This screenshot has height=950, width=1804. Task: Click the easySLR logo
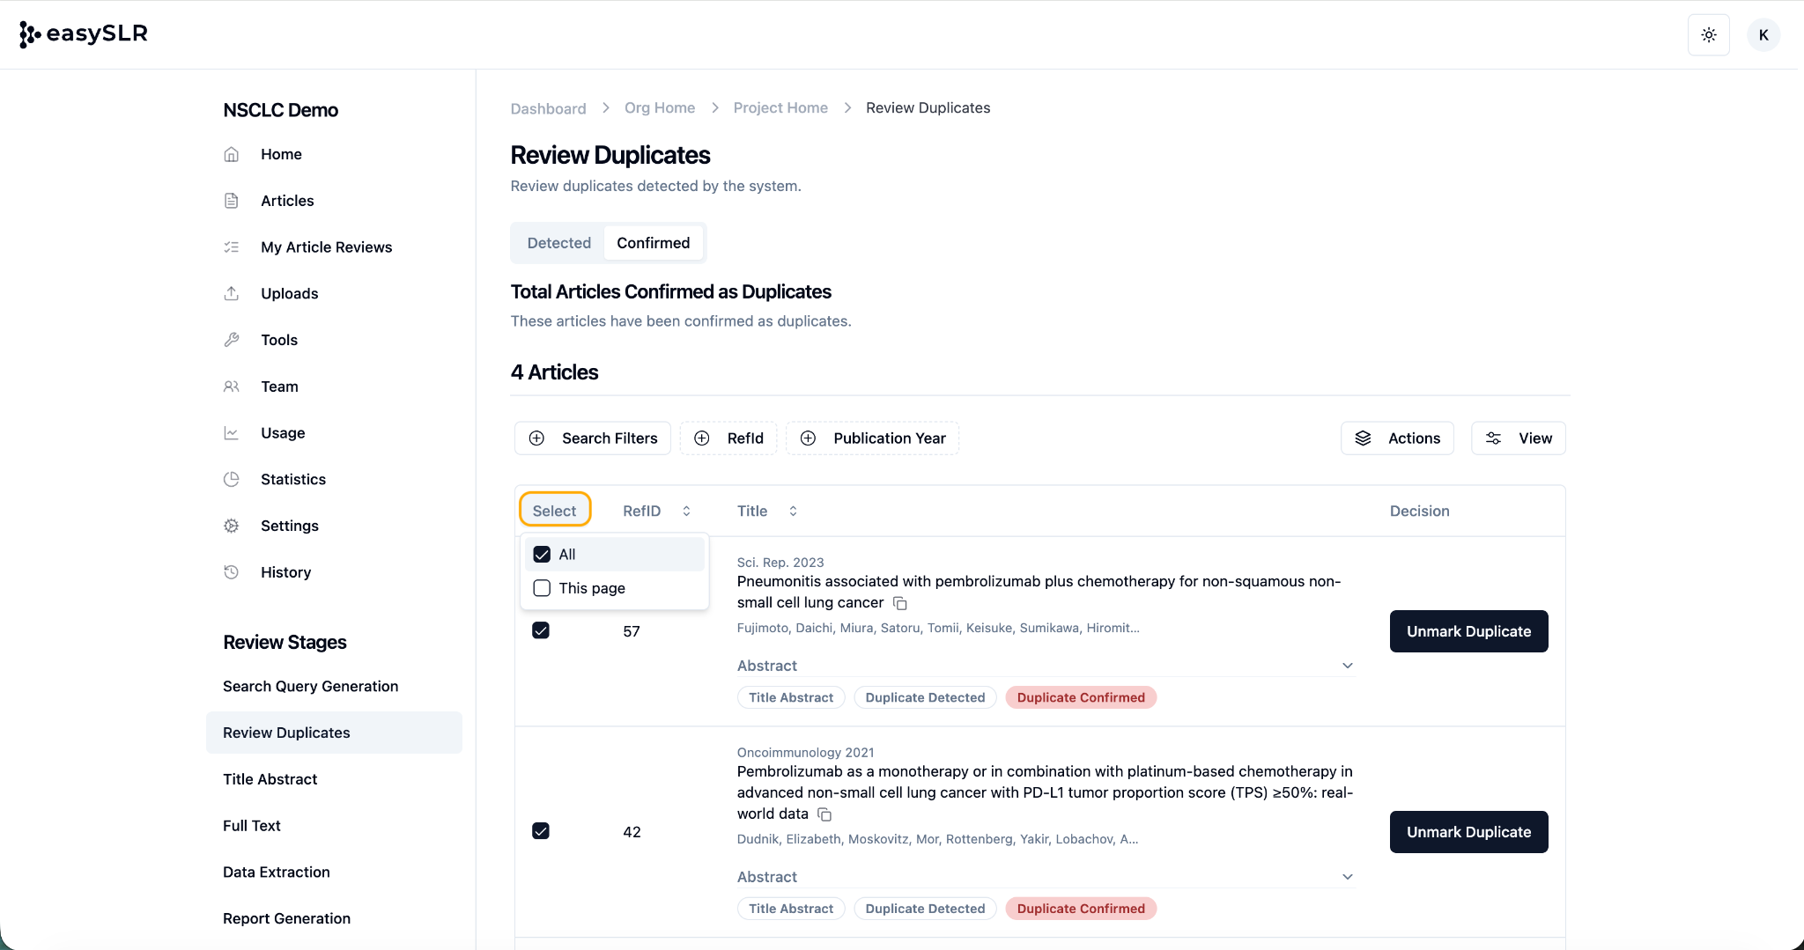click(x=84, y=33)
